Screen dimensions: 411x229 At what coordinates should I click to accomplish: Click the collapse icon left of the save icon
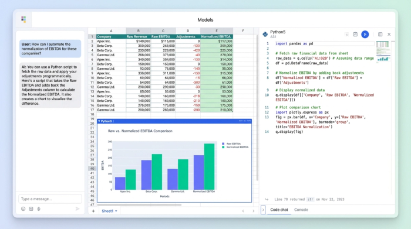pyautogui.click(x=346, y=34)
